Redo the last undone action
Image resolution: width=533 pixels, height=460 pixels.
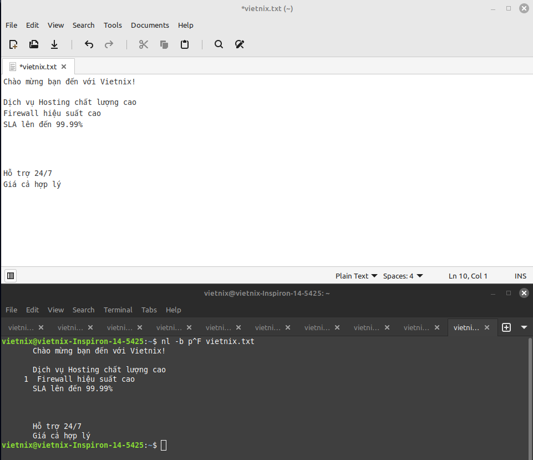109,44
